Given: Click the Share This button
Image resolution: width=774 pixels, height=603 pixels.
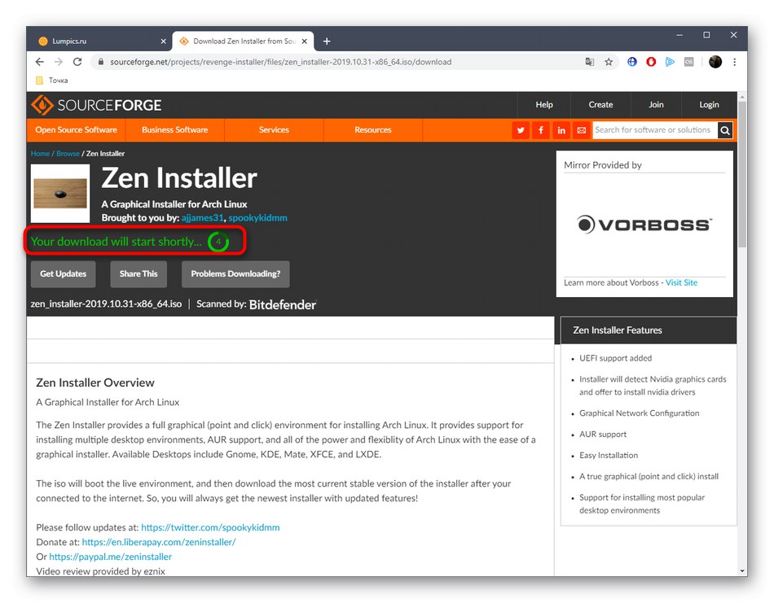Looking at the screenshot, I should pos(139,273).
